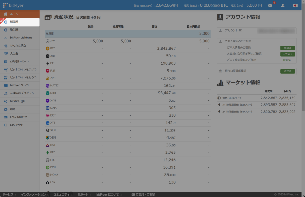Click the 銀行口座情報確認 label

pyautogui.click(x=235, y=71)
